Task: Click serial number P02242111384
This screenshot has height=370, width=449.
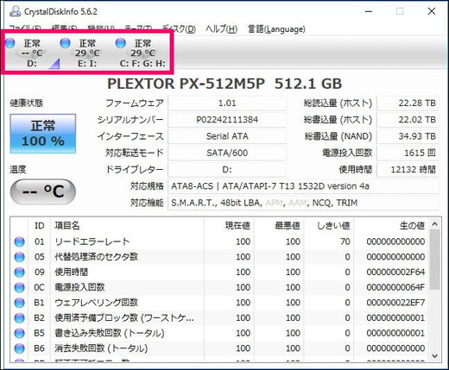Action: click(227, 120)
